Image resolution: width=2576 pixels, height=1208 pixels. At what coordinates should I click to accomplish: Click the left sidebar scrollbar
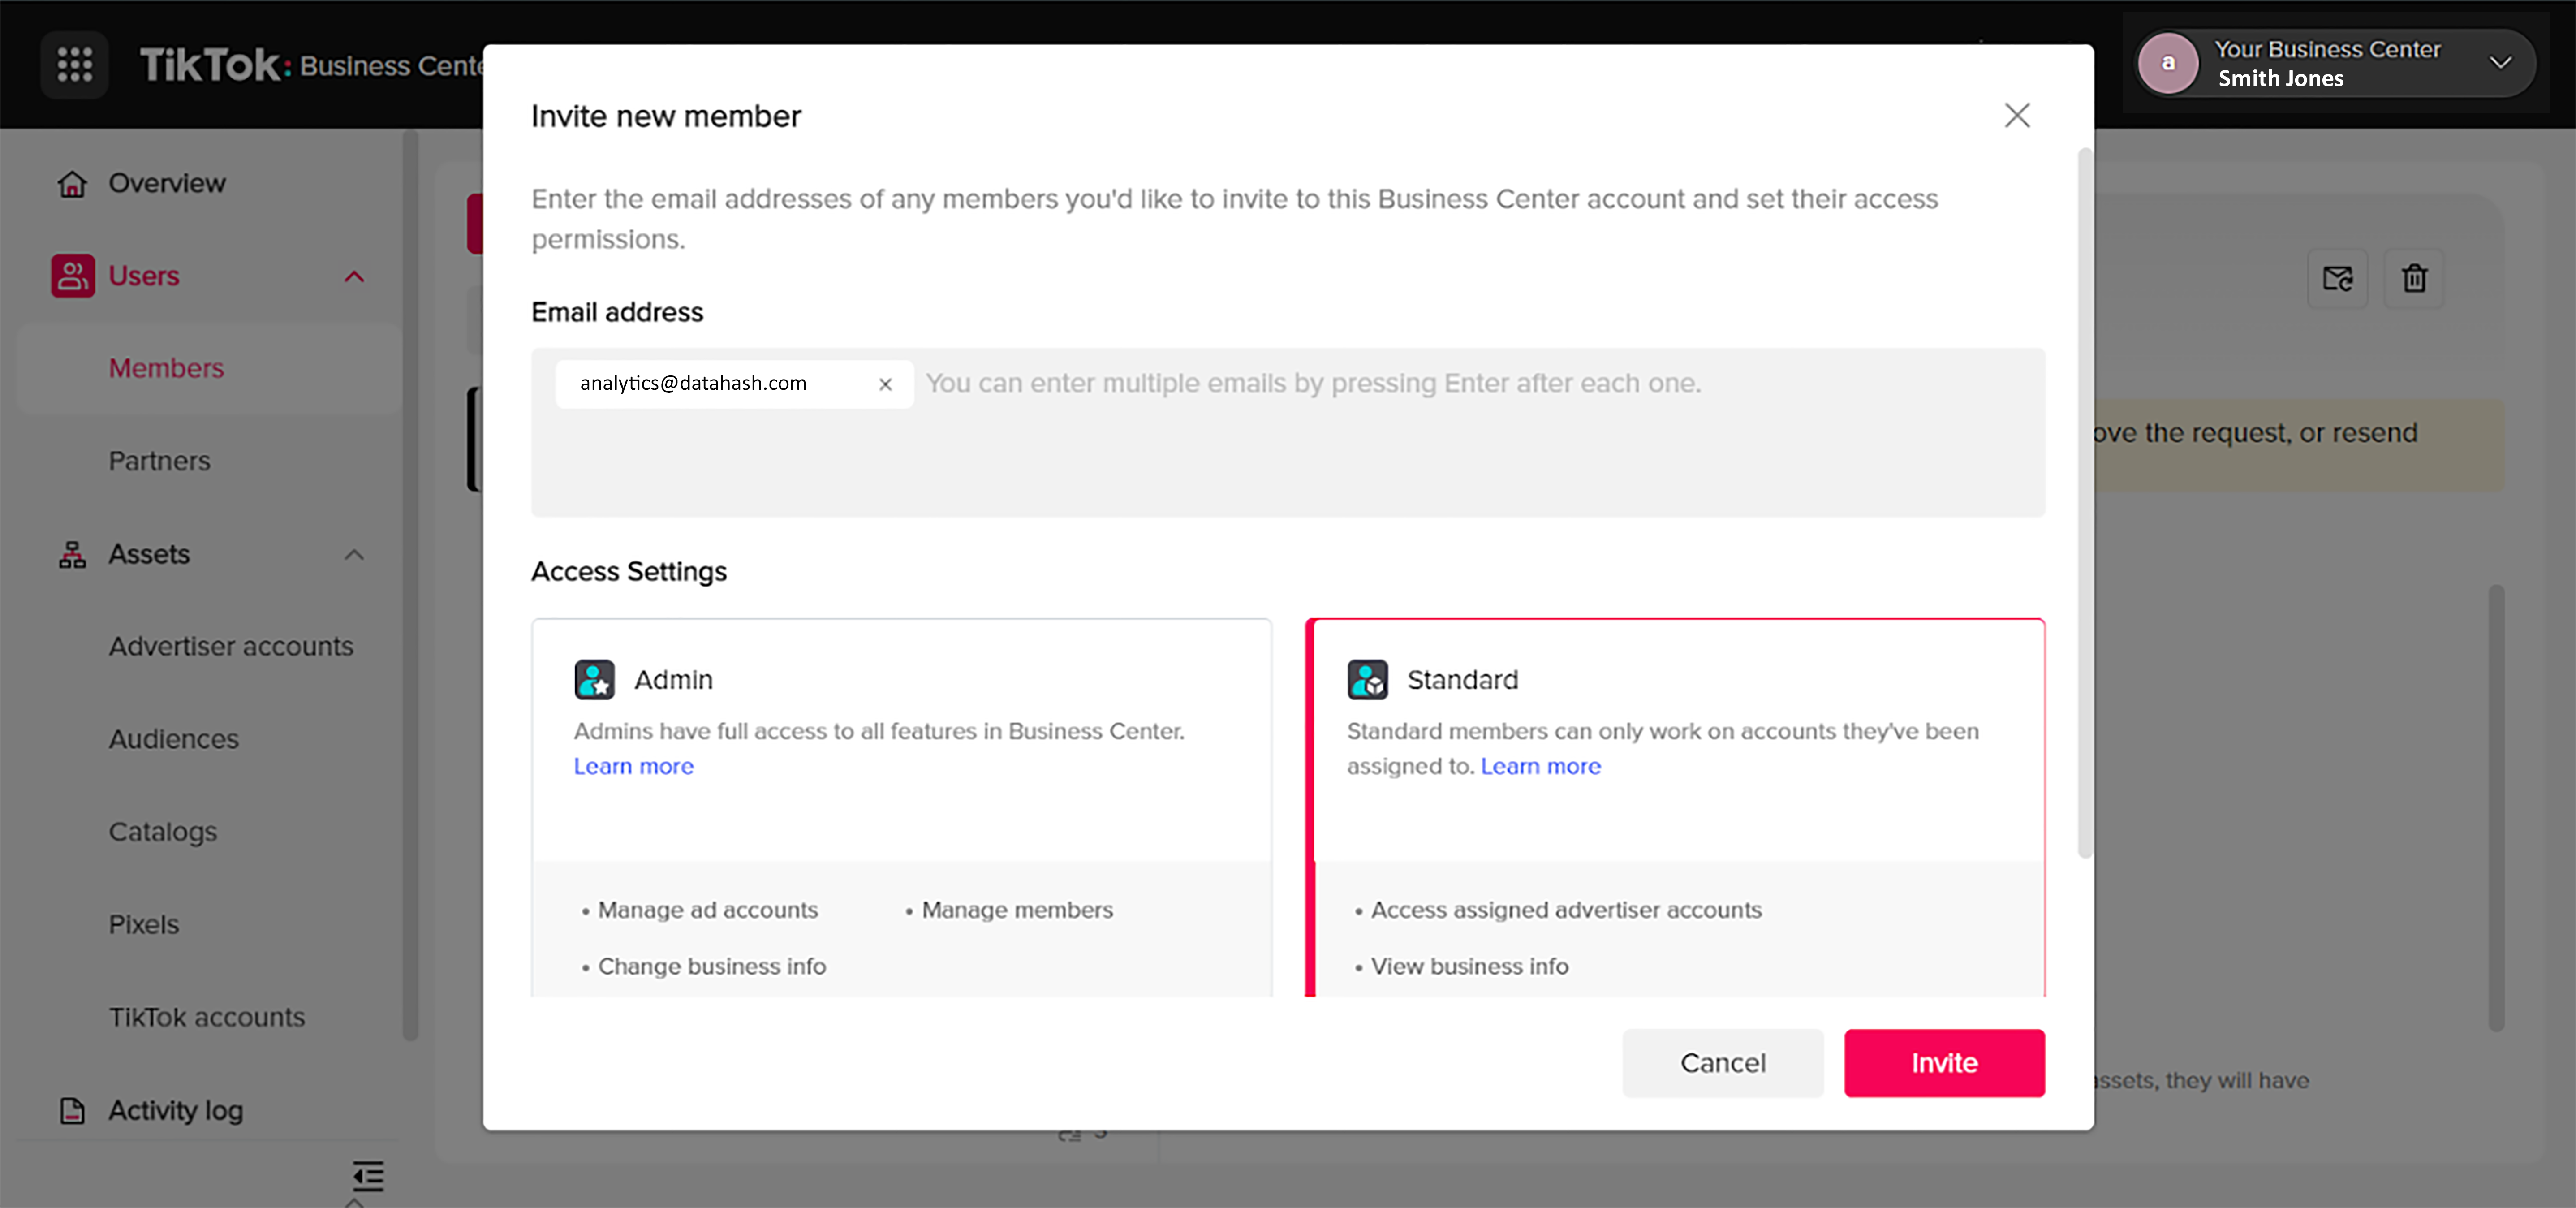[409, 585]
